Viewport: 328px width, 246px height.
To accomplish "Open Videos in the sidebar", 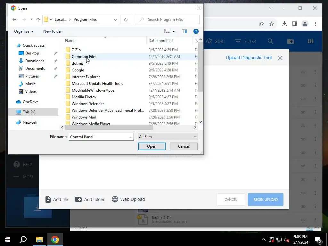I will (x=31, y=91).
